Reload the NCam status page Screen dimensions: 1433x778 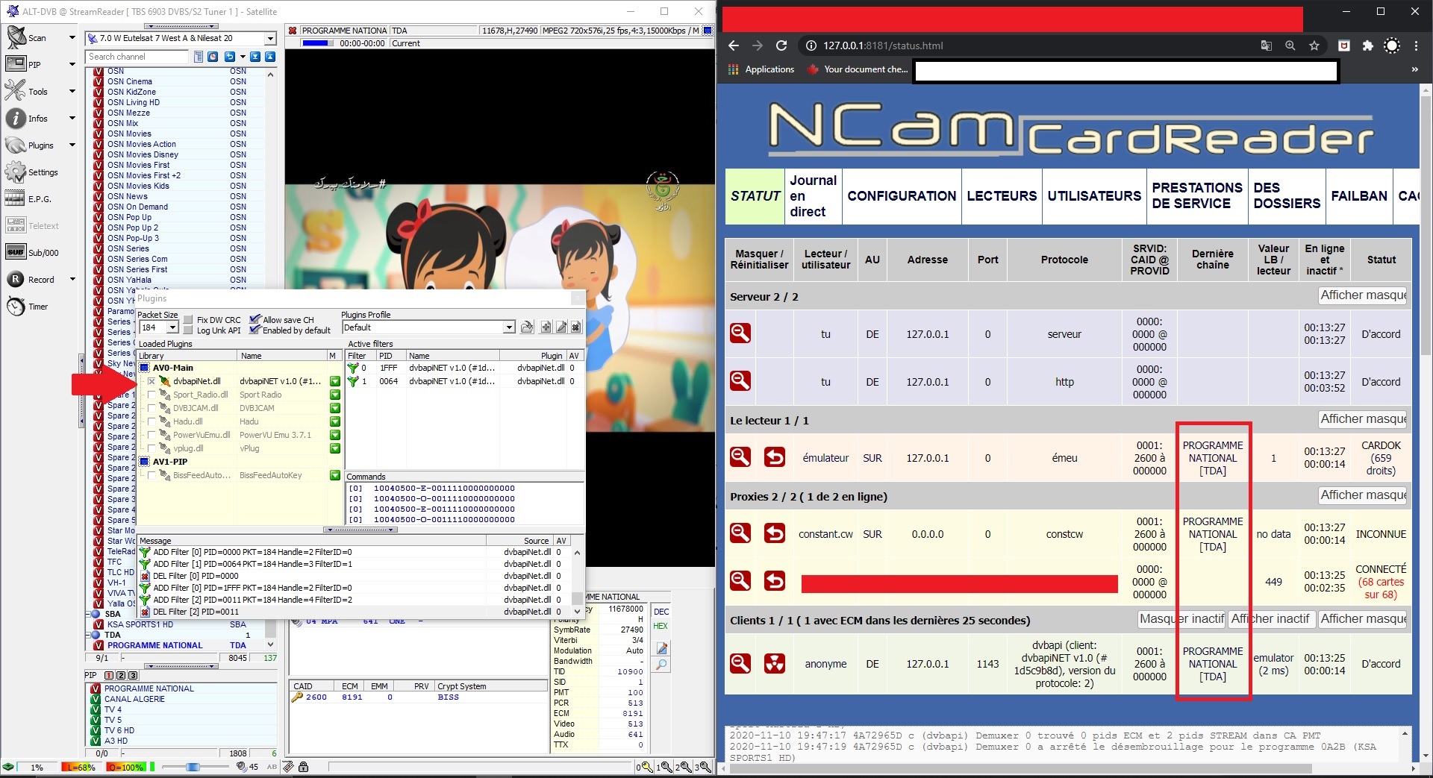click(781, 46)
